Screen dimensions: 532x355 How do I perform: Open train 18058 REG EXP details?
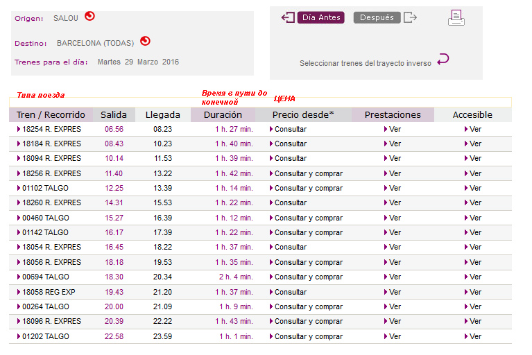pos(46,293)
